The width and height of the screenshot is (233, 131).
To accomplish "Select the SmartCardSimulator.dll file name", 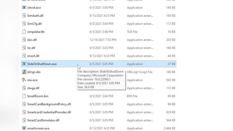I will [43, 120].
